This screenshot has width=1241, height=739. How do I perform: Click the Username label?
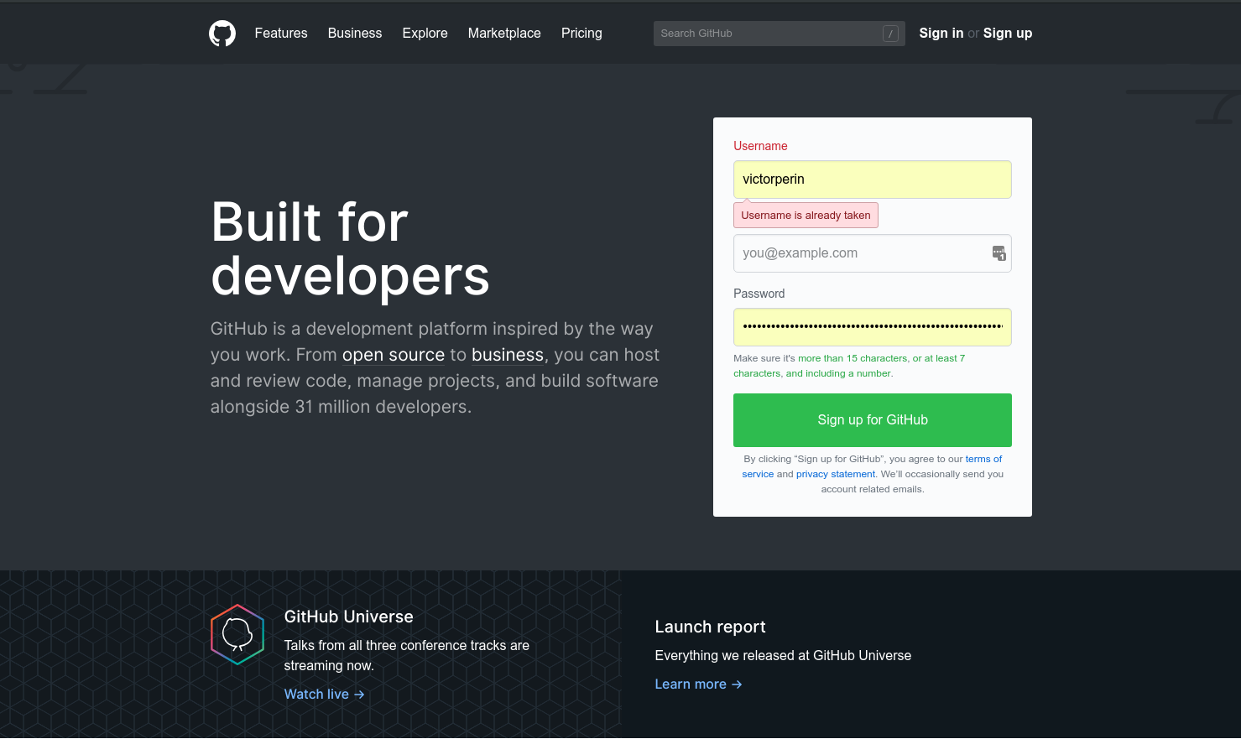point(760,146)
